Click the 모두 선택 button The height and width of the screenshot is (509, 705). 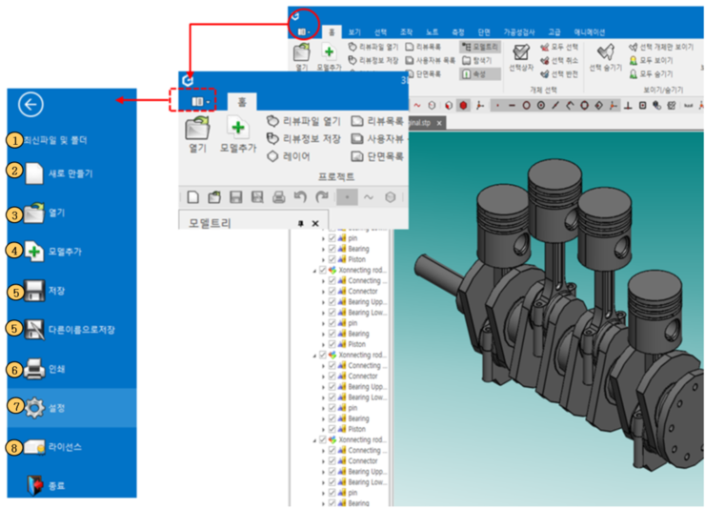pyautogui.click(x=559, y=47)
